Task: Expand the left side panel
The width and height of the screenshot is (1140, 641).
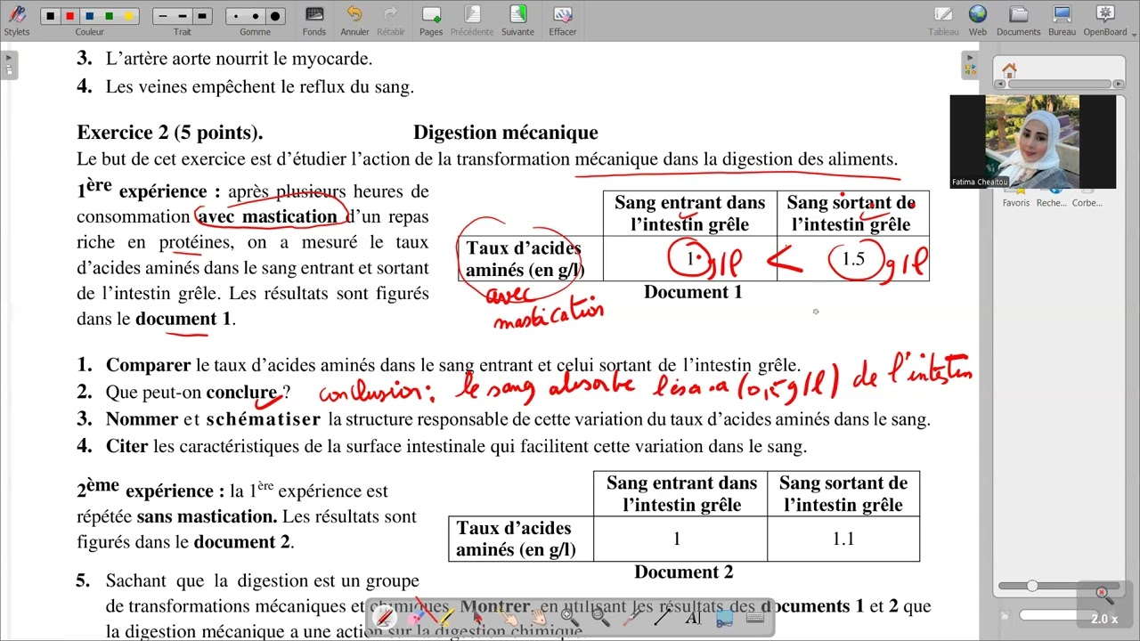Action: (x=8, y=65)
